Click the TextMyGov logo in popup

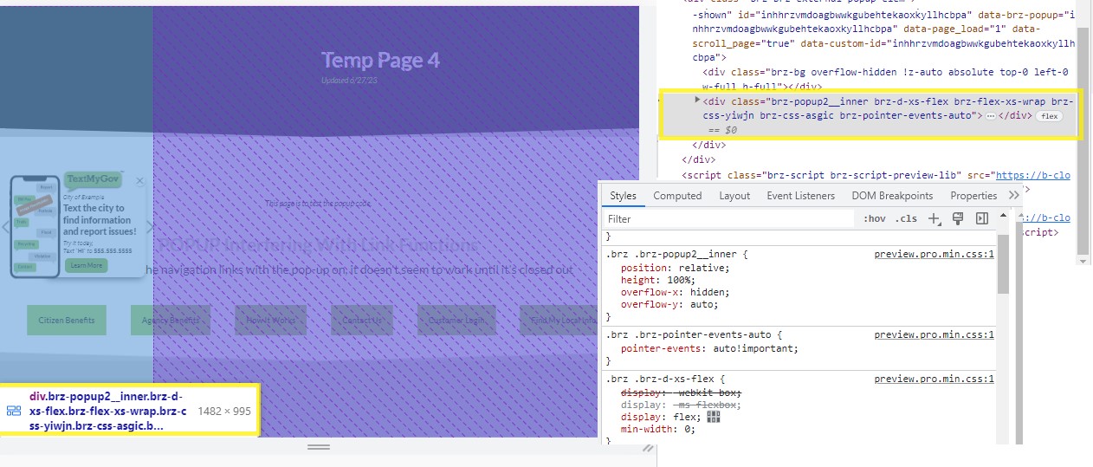[92, 178]
